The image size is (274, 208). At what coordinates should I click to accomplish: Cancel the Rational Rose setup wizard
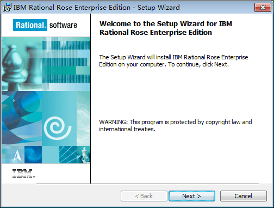point(244,196)
